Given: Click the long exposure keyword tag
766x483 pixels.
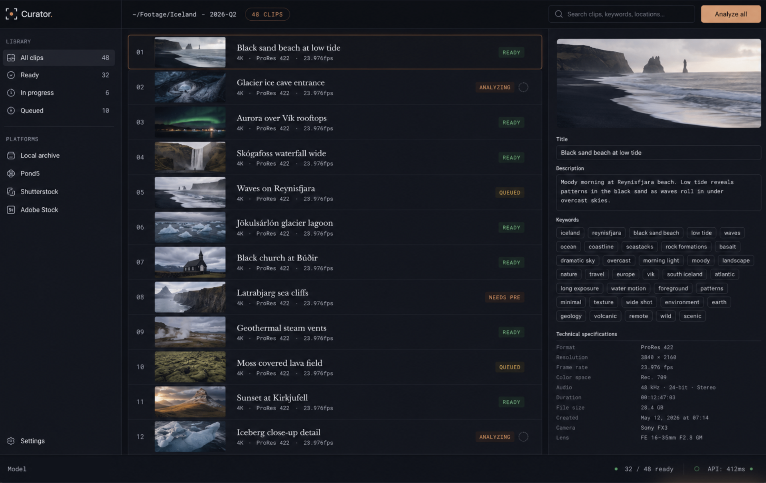Looking at the screenshot, I should [579, 288].
